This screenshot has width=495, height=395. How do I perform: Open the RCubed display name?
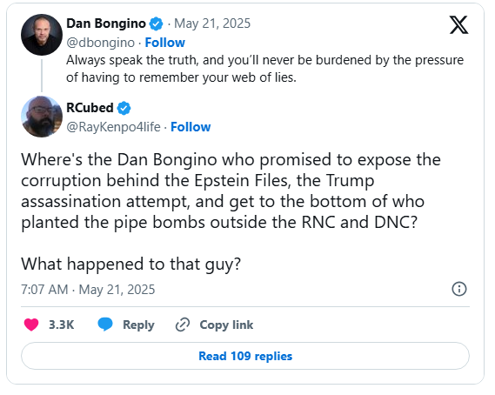(x=90, y=108)
